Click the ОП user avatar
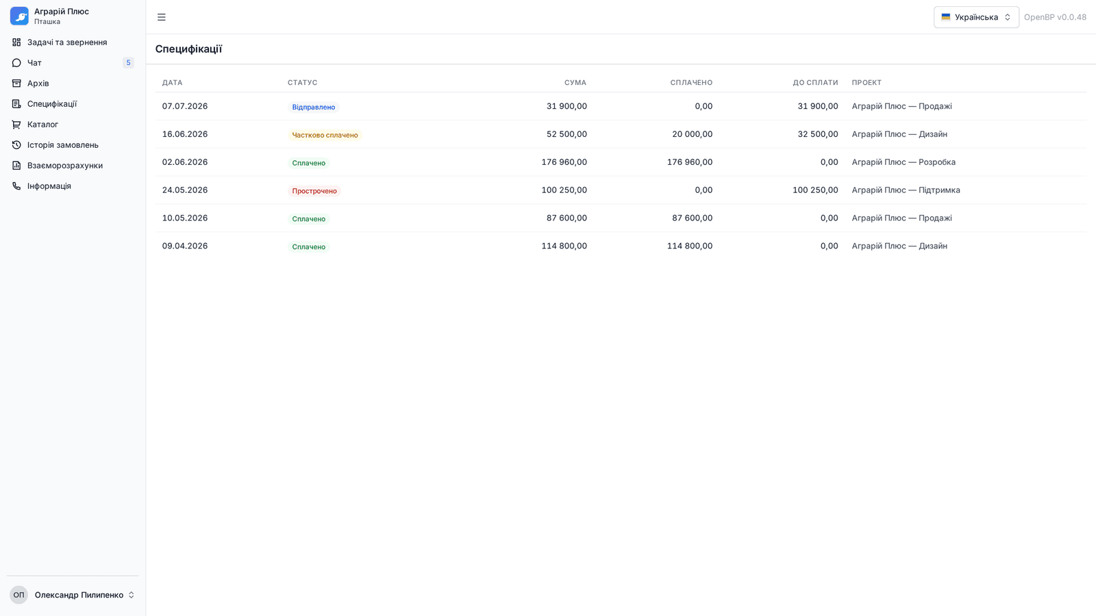The height and width of the screenshot is (616, 1096). 19,595
